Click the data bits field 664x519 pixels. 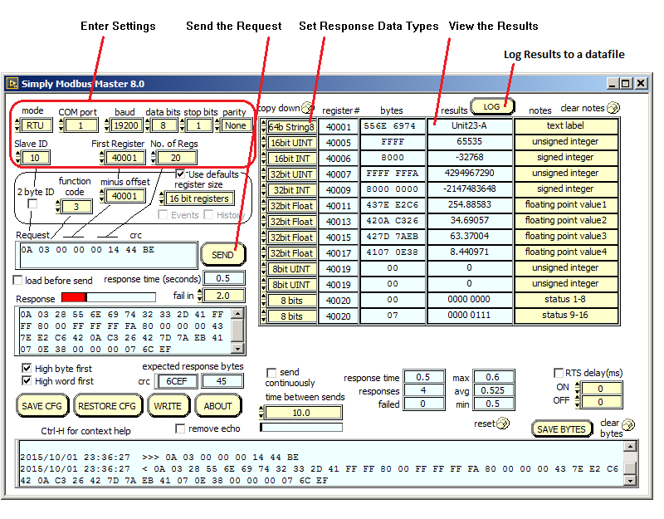click(x=163, y=125)
